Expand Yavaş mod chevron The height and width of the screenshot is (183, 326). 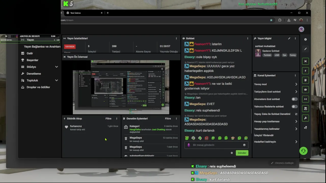(x=296, y=84)
